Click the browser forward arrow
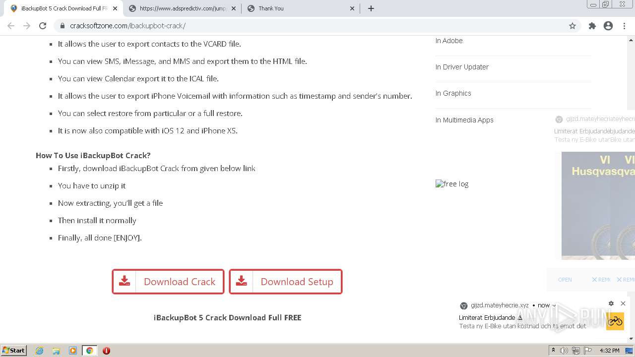The width and height of the screenshot is (635, 357). [27, 26]
